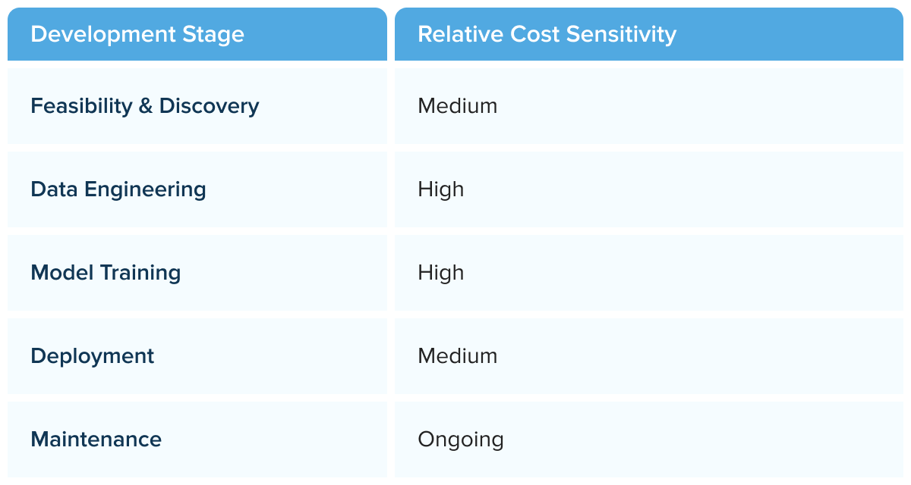Click the word Relative in header

click(459, 34)
